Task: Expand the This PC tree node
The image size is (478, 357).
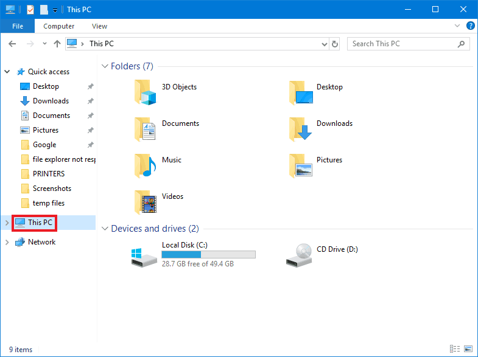Action: [7, 223]
